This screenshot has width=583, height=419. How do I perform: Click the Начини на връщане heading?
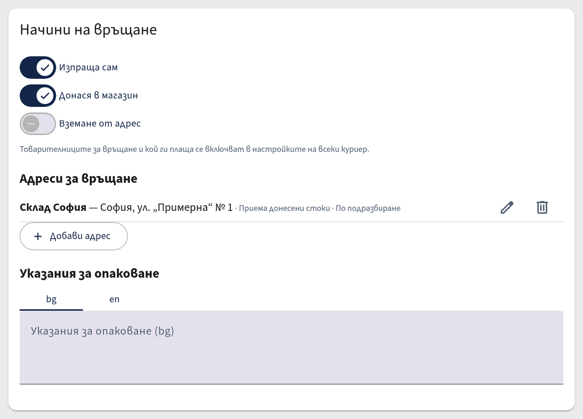pos(88,30)
